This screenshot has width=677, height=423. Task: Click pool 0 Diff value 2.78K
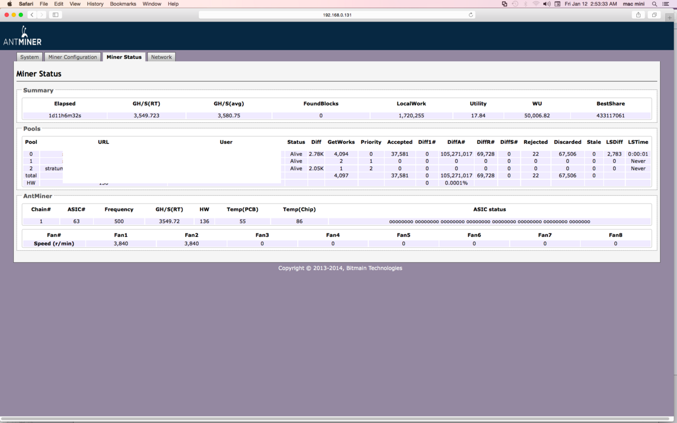pos(316,154)
